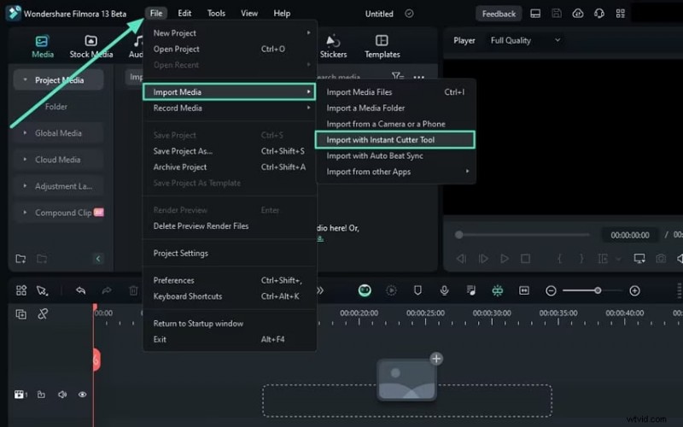Choose Keyboard Shortcuts from File menu

187,296
